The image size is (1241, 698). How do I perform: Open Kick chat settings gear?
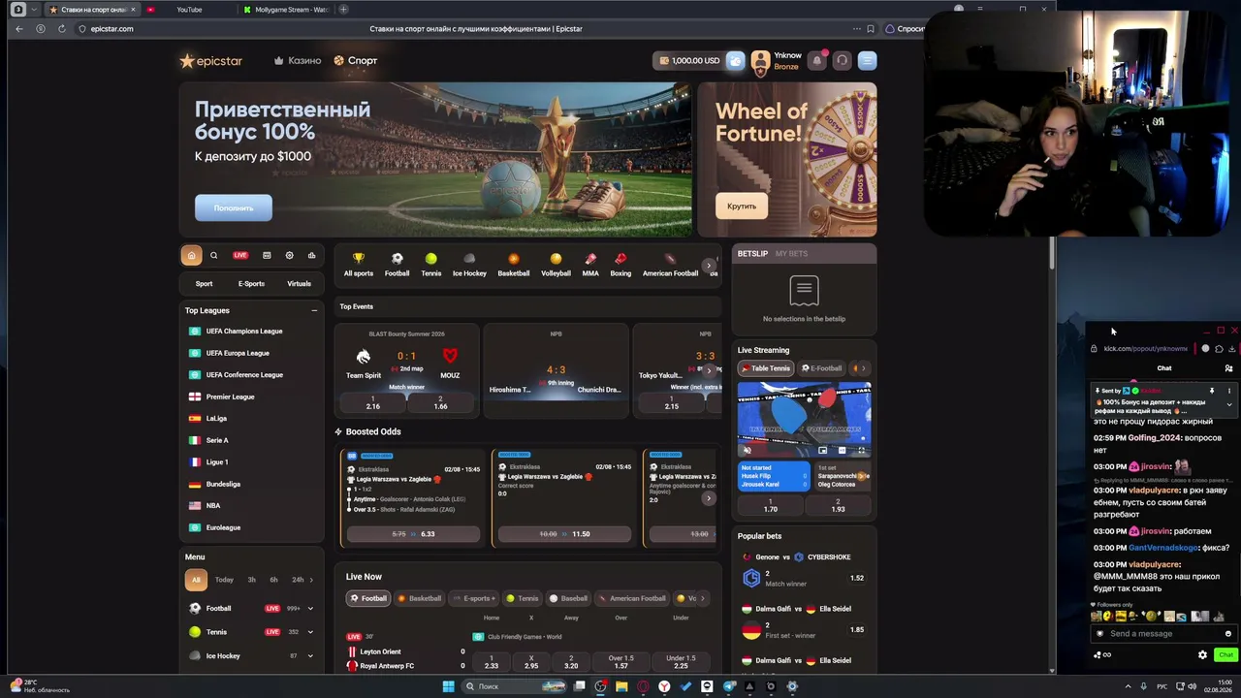pyautogui.click(x=1202, y=654)
